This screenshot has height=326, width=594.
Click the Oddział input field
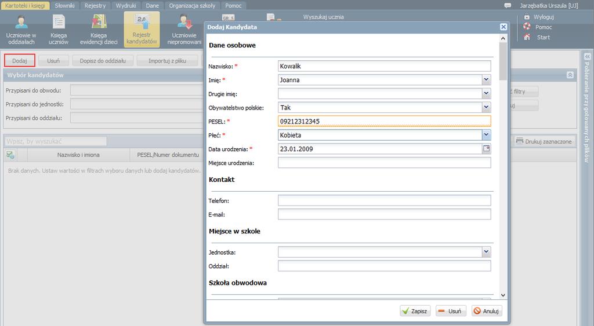tap(385, 266)
